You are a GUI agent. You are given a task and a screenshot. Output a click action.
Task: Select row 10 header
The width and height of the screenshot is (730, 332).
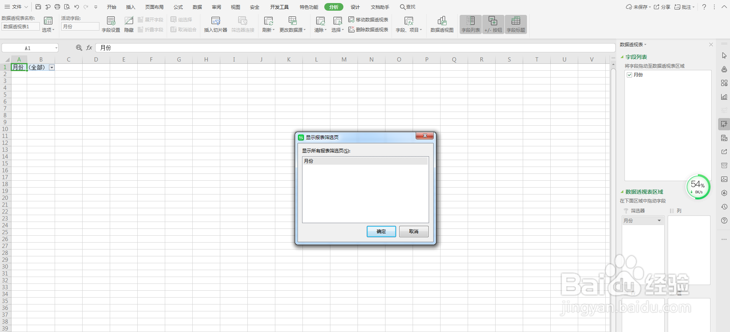coord(5,129)
